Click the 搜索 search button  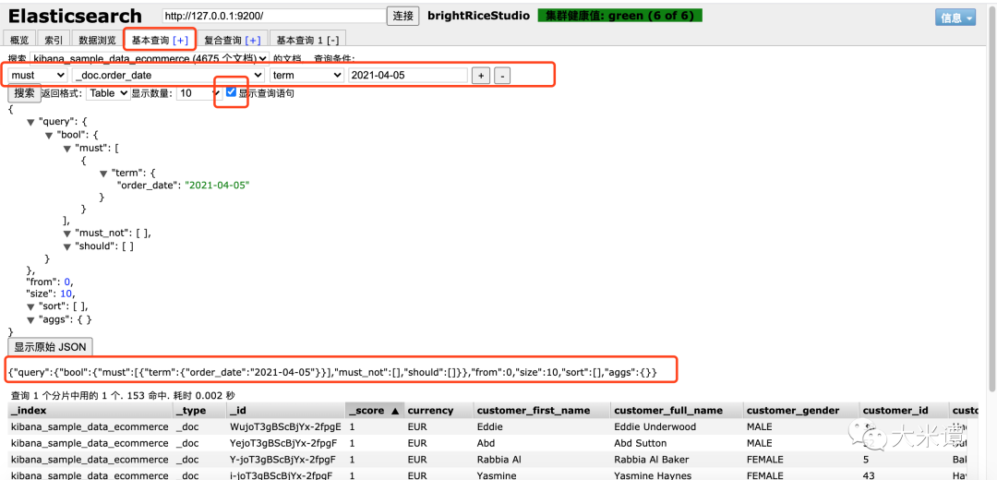(24, 93)
